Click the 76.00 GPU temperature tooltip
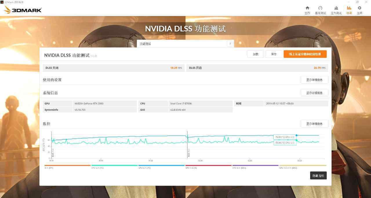Image resolution: width=371 pixels, height=198 pixels. 285,137
